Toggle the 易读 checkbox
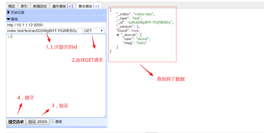 [x=52, y=121]
